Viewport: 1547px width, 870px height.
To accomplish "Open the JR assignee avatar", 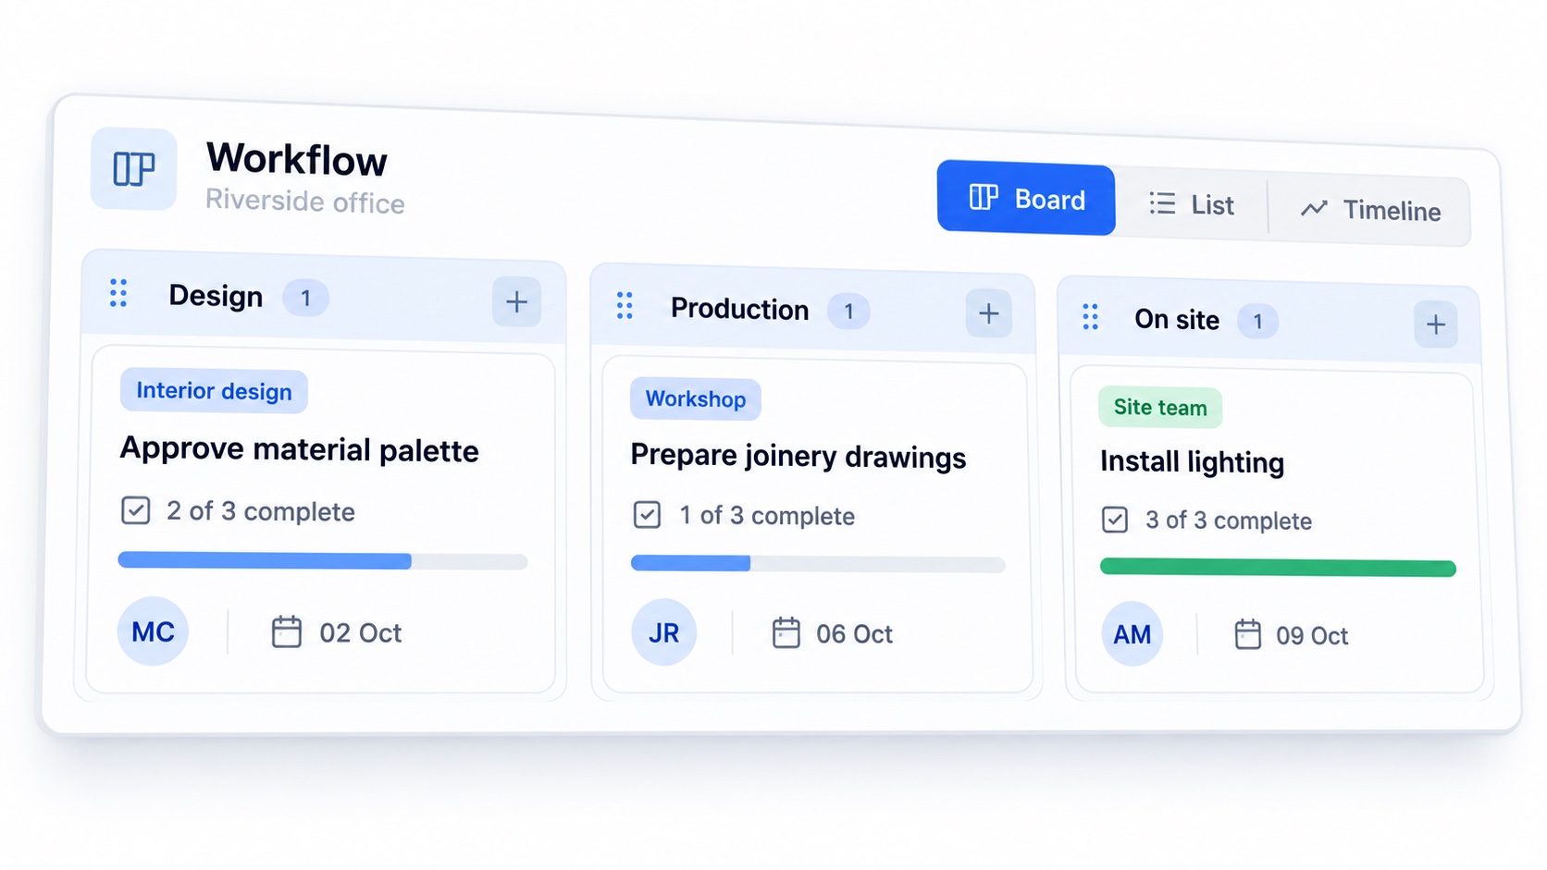I will click(663, 633).
